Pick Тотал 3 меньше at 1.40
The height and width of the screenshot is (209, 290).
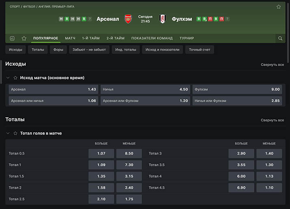269,153
